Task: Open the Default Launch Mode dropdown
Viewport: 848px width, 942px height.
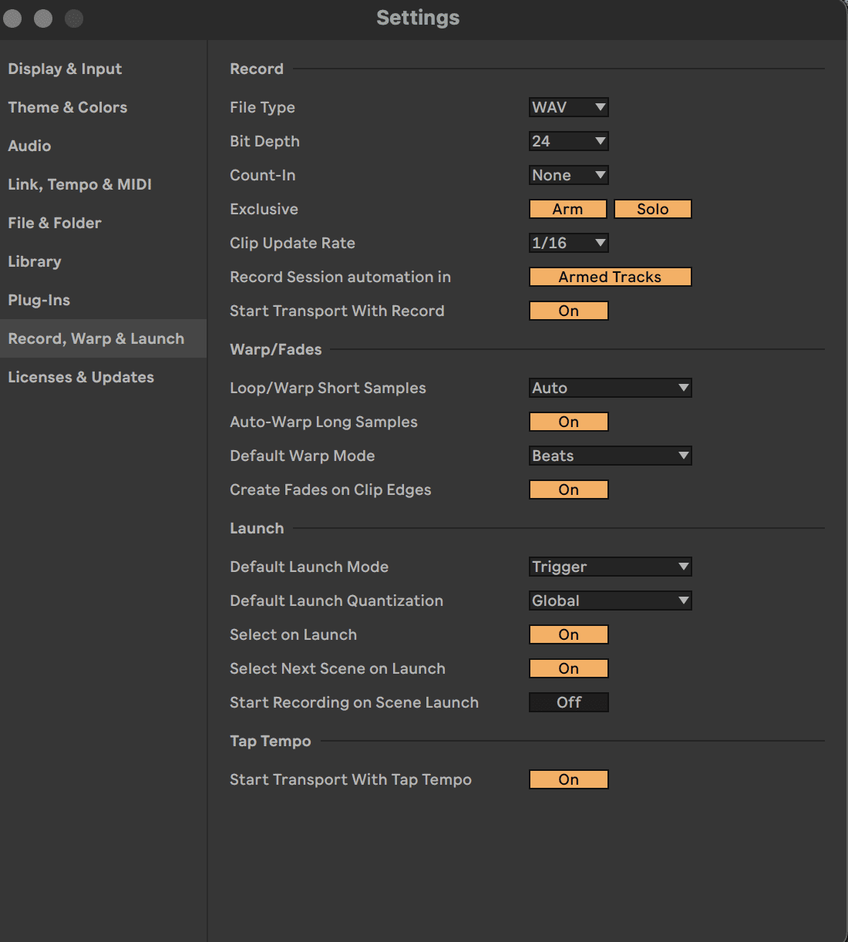Action: pos(610,567)
